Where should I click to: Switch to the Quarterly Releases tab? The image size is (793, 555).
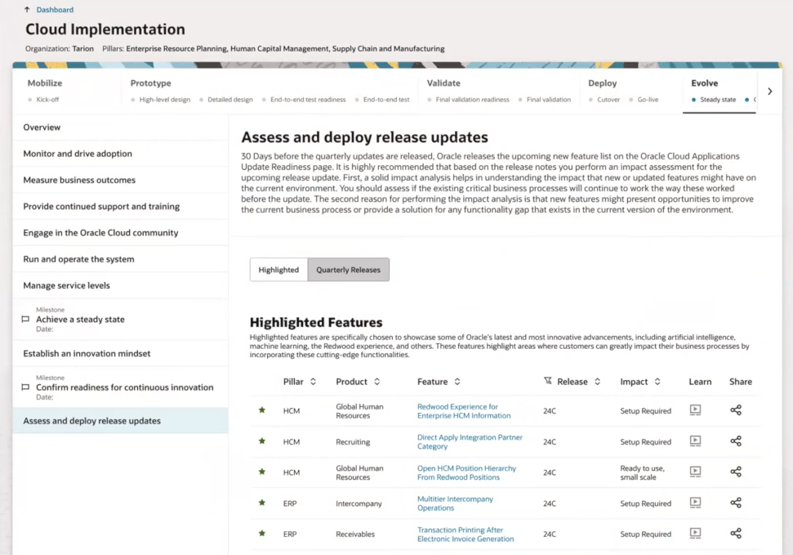pyautogui.click(x=349, y=268)
